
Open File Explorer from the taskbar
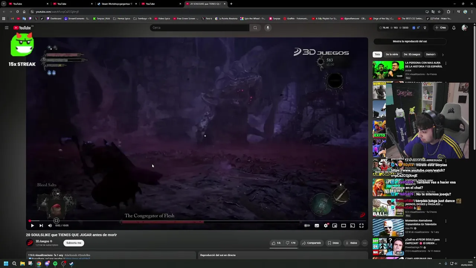pyautogui.click(x=22, y=264)
